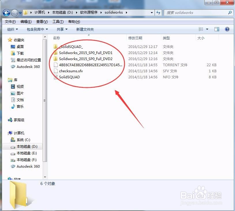Click the 收藏夹 star icon

coord(10,40)
